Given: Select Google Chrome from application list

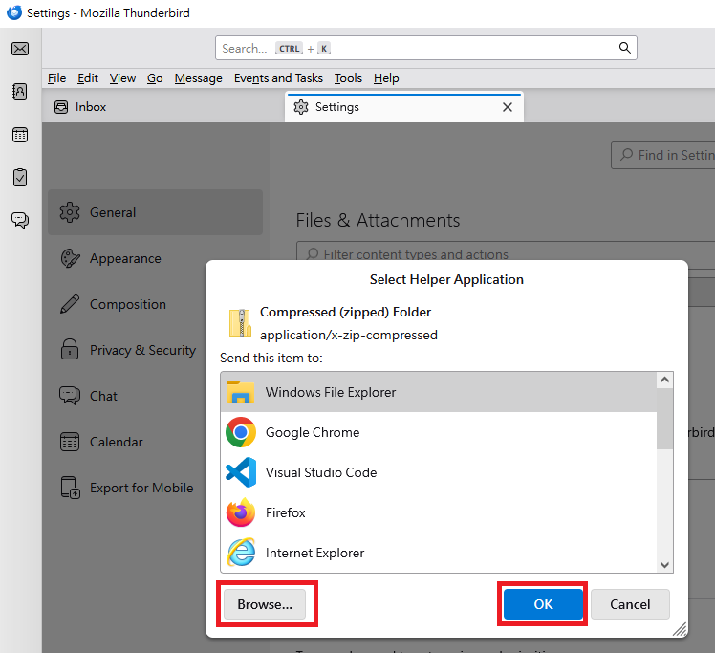Looking at the screenshot, I should pos(439,432).
